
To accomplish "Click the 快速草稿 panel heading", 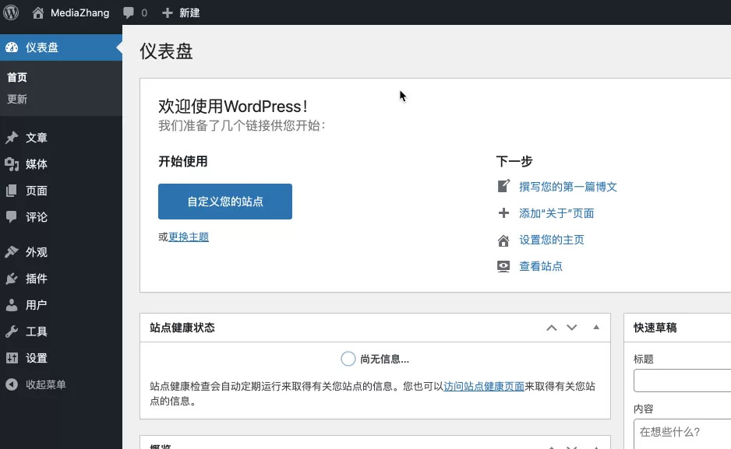I will click(x=655, y=328).
